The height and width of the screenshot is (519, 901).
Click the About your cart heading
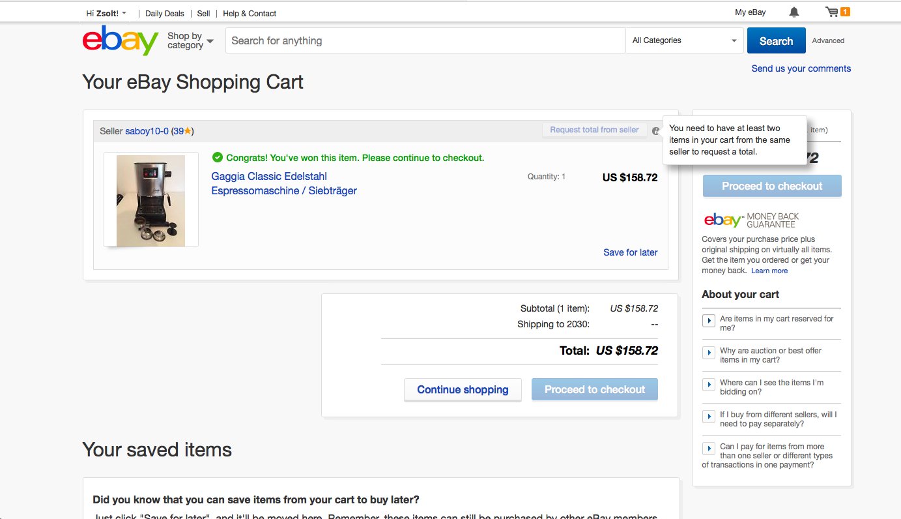click(741, 294)
